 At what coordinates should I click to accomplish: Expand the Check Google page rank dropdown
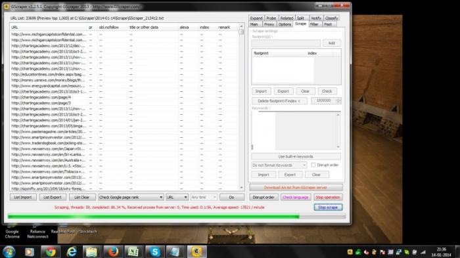(131, 198)
